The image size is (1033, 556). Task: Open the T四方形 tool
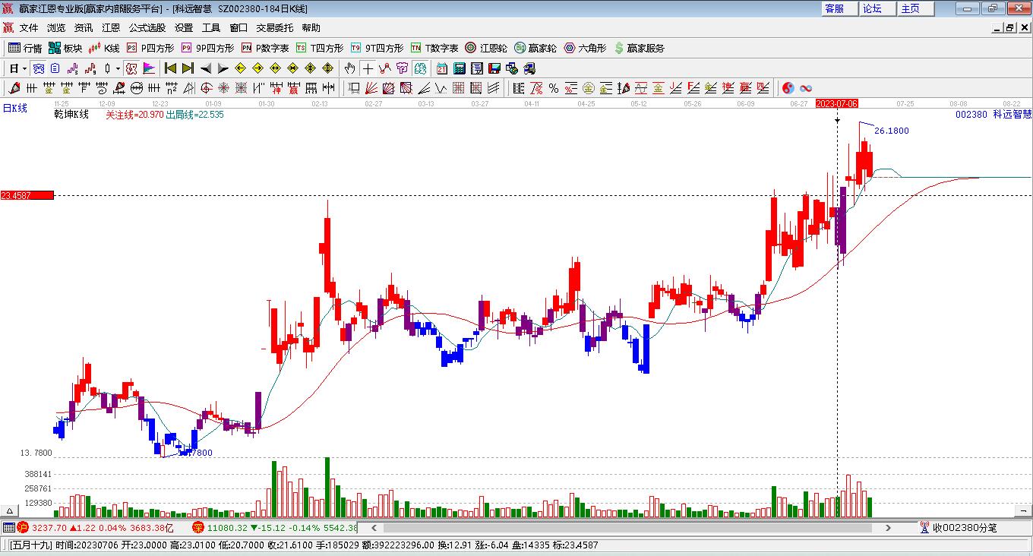(319, 48)
